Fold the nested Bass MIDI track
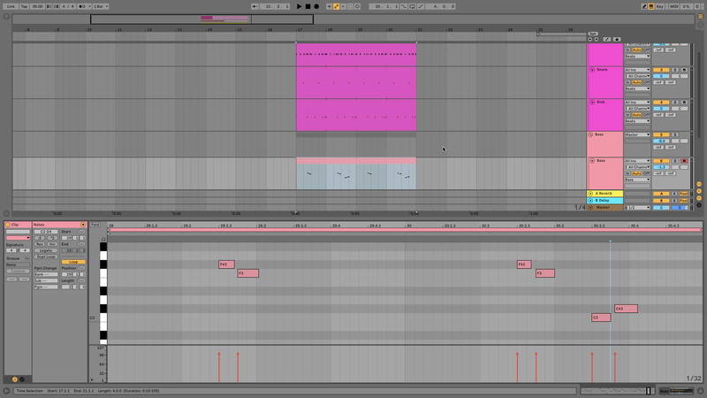 592,161
